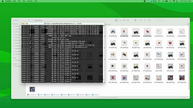Switch Finder to icon view
Screen dimensions: 193x108
click(116, 20)
